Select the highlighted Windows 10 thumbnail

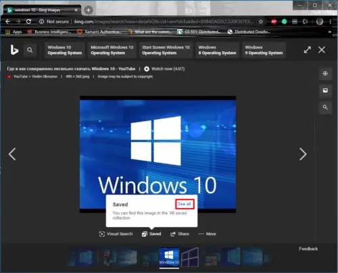[169, 257]
